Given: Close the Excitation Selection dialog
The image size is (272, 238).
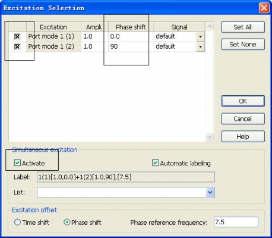Looking at the screenshot, I should tap(264, 8).
